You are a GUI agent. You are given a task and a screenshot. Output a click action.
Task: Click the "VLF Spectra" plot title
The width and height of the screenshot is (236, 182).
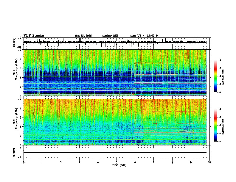click(34, 36)
